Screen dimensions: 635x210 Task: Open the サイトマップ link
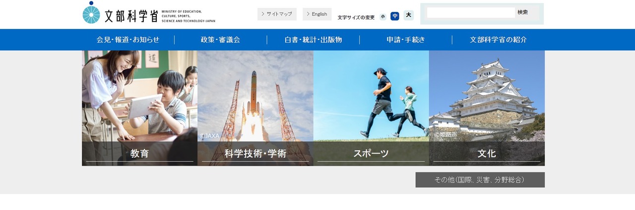277,14
